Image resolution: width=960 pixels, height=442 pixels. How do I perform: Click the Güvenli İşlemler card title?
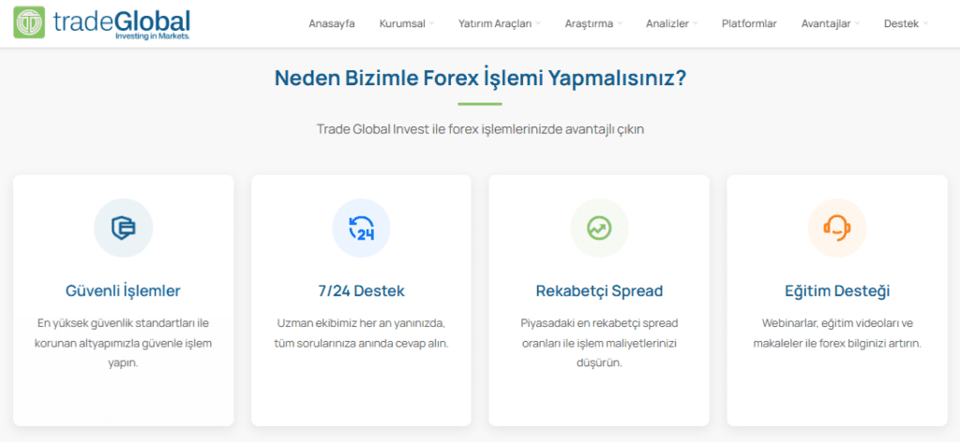(123, 291)
